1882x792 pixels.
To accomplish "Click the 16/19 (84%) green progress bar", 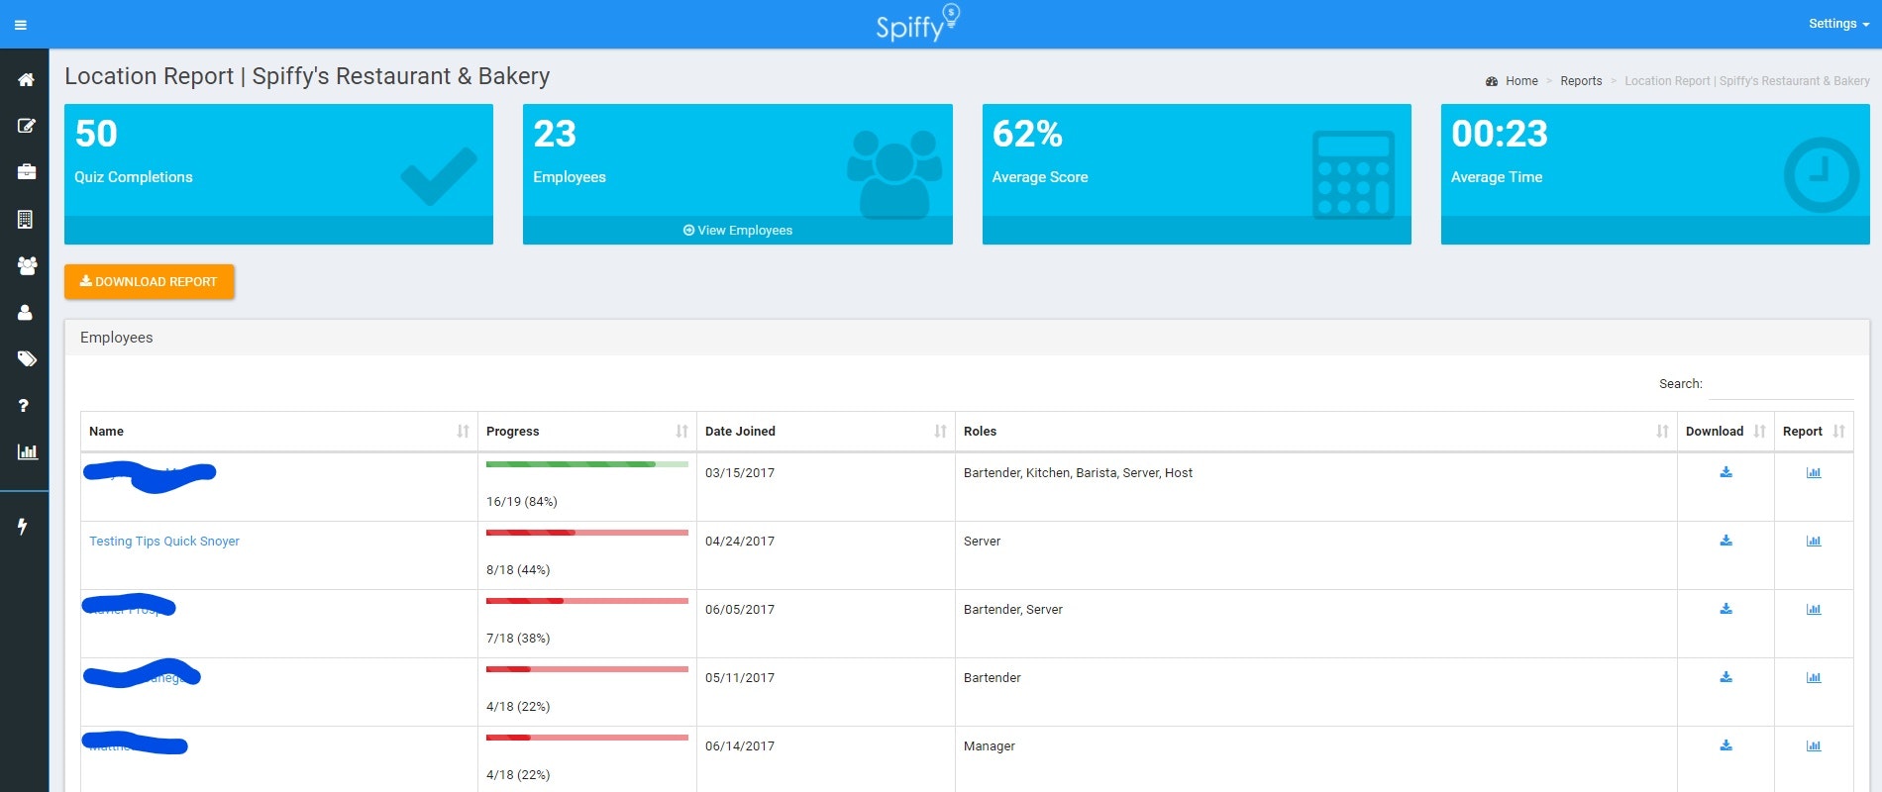I will coord(587,464).
